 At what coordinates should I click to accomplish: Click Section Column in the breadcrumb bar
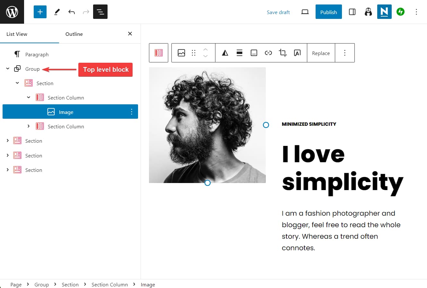pyautogui.click(x=109, y=284)
